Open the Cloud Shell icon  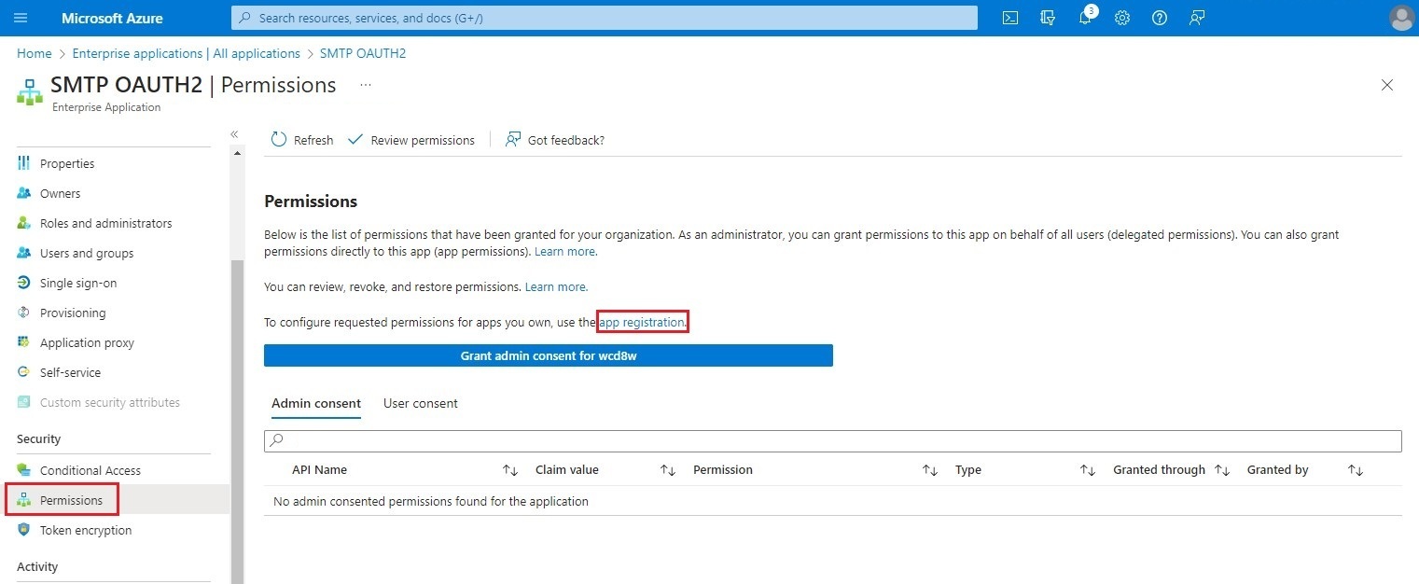(1009, 18)
